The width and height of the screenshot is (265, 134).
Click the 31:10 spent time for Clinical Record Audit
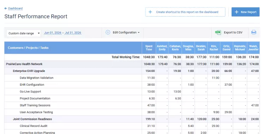click(x=151, y=126)
